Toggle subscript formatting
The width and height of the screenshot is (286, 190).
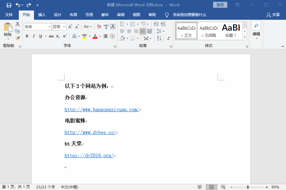point(58,36)
